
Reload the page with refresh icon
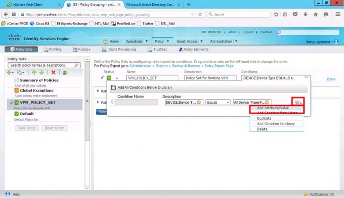pos(200,14)
